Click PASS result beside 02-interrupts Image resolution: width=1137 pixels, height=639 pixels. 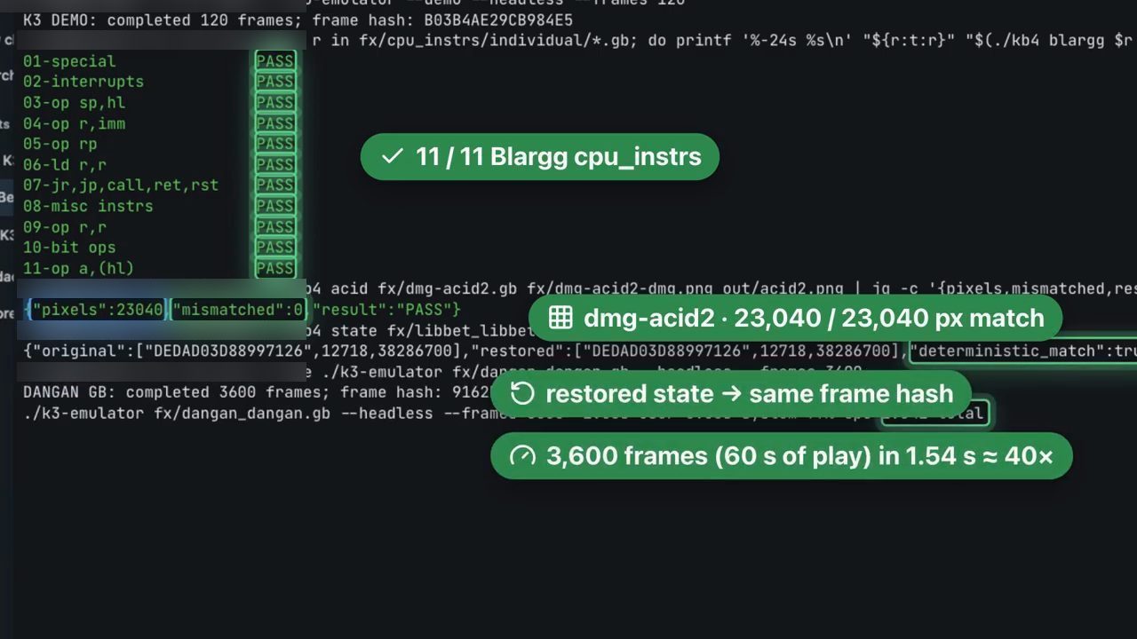(274, 82)
